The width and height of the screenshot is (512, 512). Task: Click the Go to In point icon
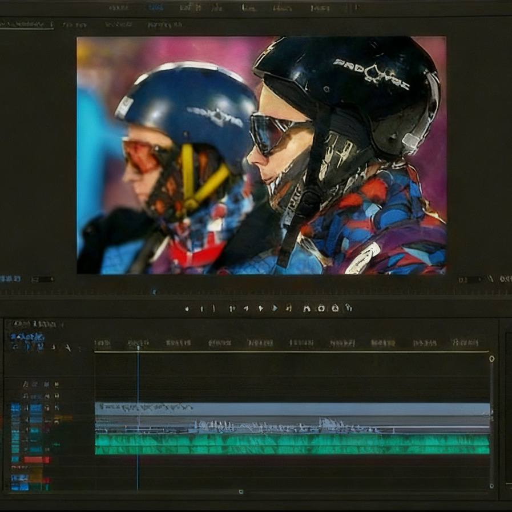click(x=232, y=309)
